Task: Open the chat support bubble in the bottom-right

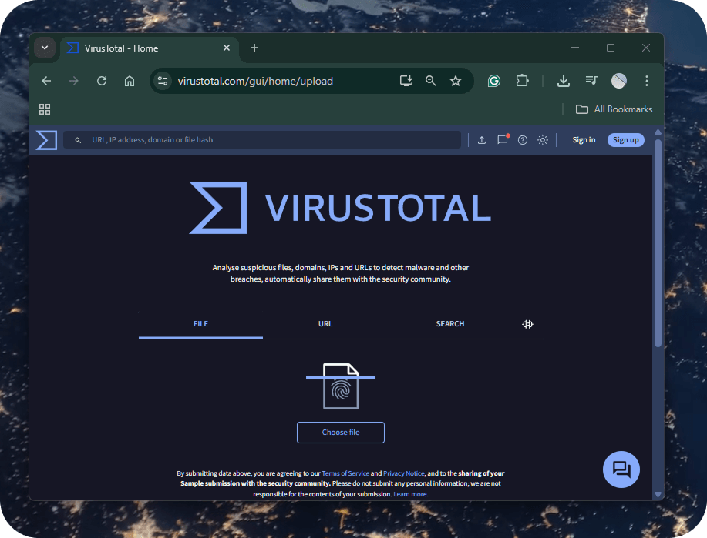Action: (621, 469)
